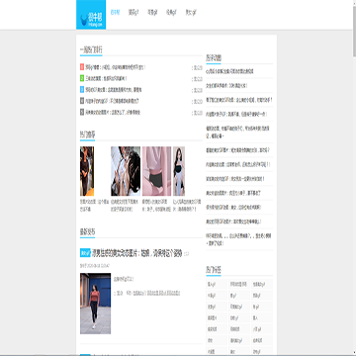Open the large latest-post article headline
This screenshot has height=356, width=356.
(x=136, y=253)
